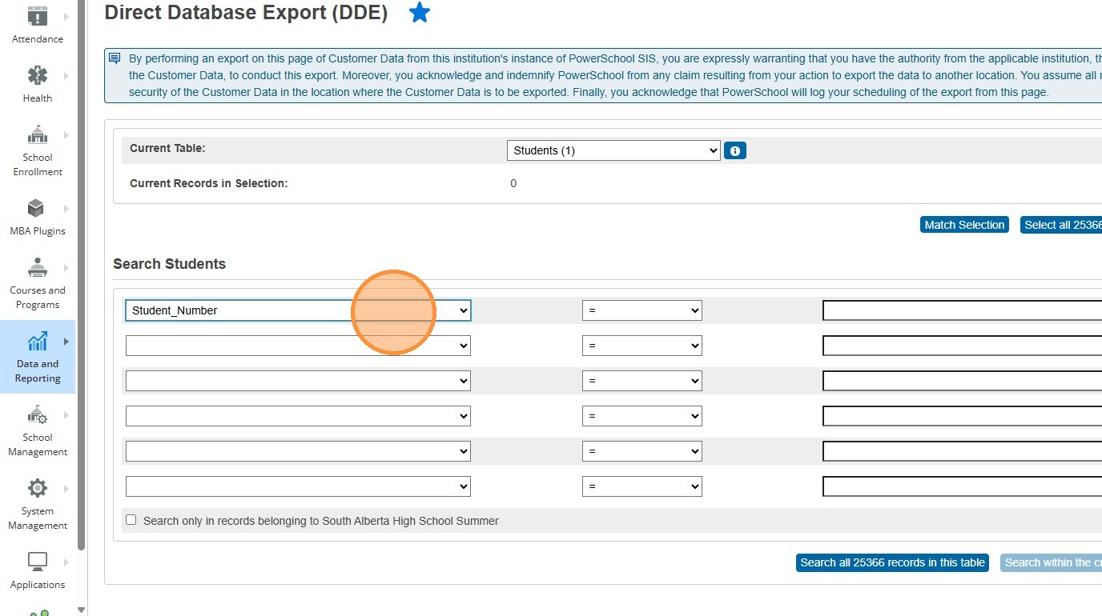This screenshot has height=616, width=1102.
Task: Open the first row comparison operator dropdown
Action: click(x=641, y=310)
